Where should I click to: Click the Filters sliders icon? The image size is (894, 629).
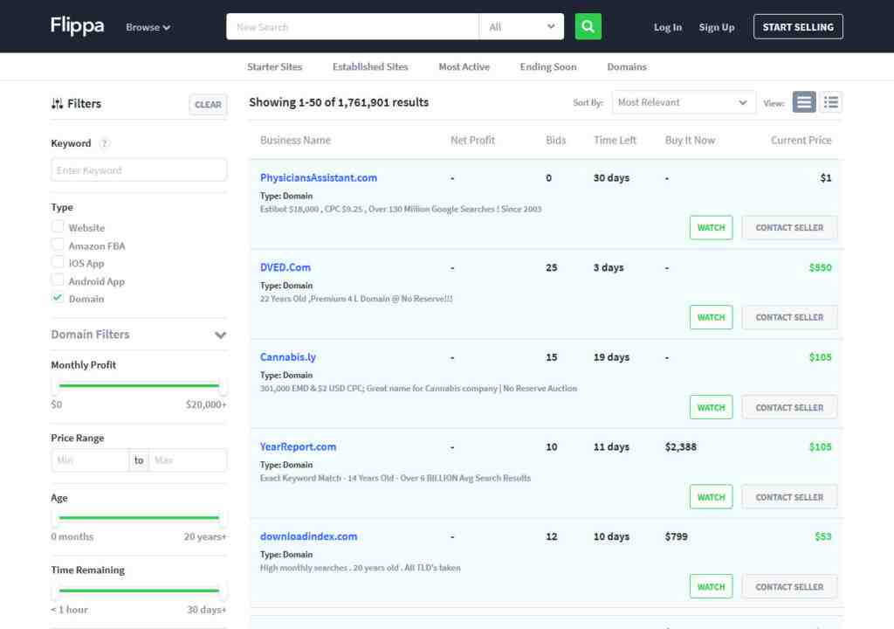coord(58,104)
